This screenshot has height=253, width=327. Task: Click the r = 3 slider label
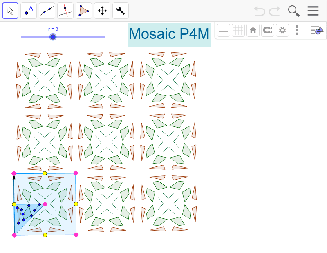(x=53, y=29)
